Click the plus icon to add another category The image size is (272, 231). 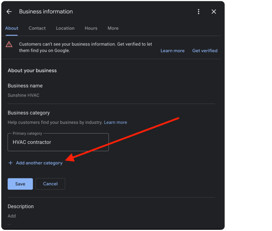(x=11, y=163)
